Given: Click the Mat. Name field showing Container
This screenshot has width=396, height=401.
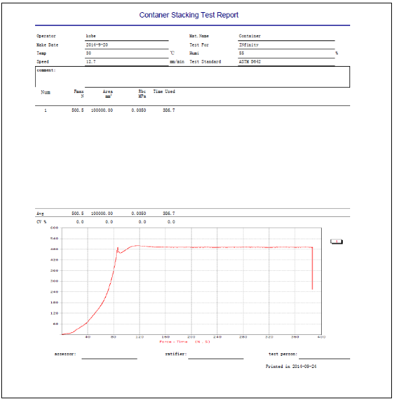Looking at the screenshot, I should coord(286,36).
